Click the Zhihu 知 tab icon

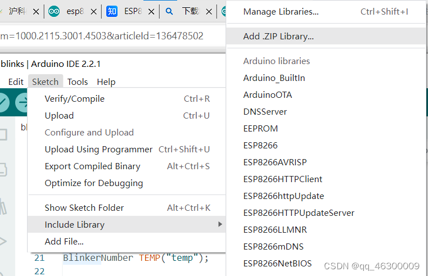tap(112, 11)
